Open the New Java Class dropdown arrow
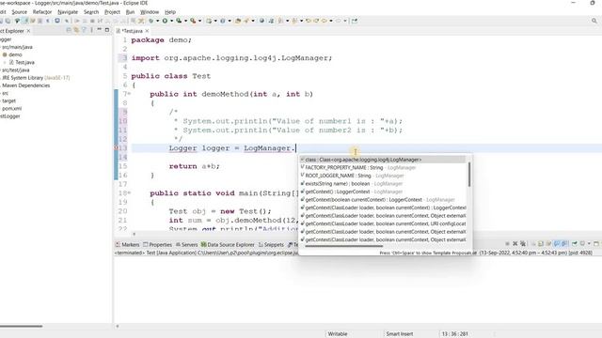 tap(230, 21)
